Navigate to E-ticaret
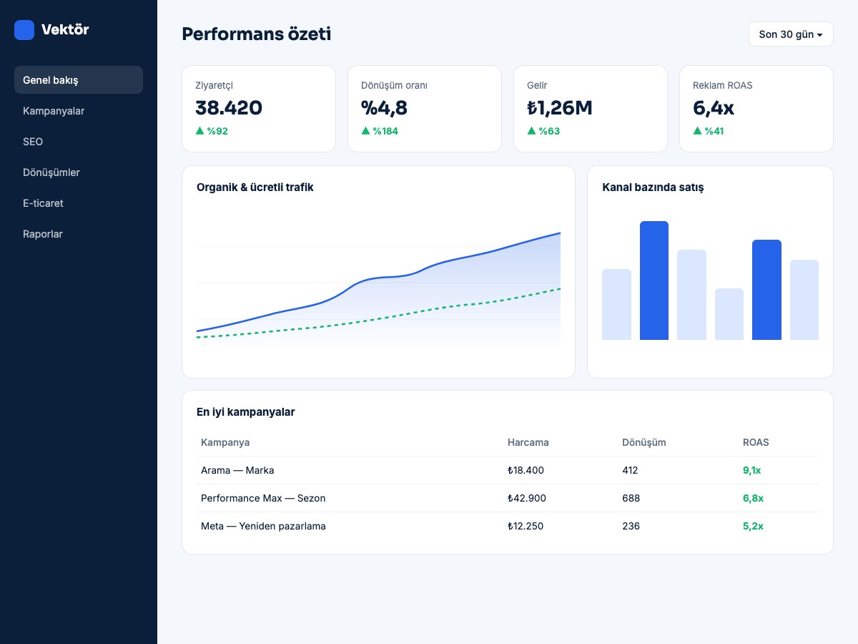The height and width of the screenshot is (644, 858). pyautogui.click(x=79, y=203)
